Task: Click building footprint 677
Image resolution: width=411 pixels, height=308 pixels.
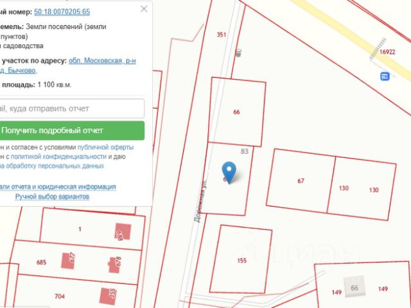Action: click(x=68, y=261)
